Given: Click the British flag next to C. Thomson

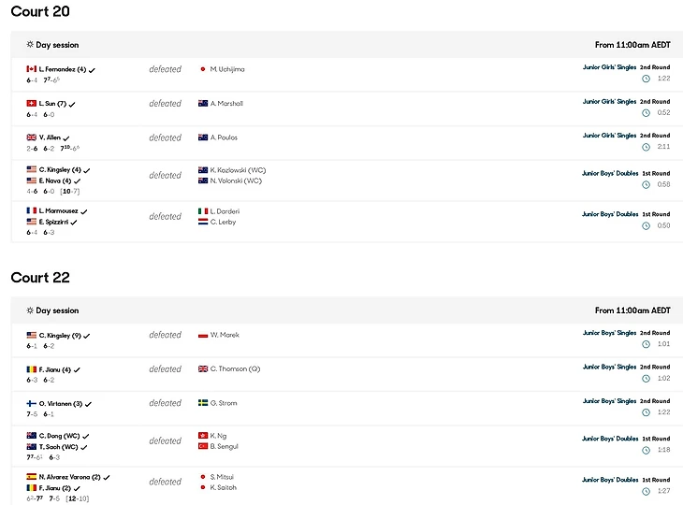Looking at the screenshot, I should tap(203, 369).
